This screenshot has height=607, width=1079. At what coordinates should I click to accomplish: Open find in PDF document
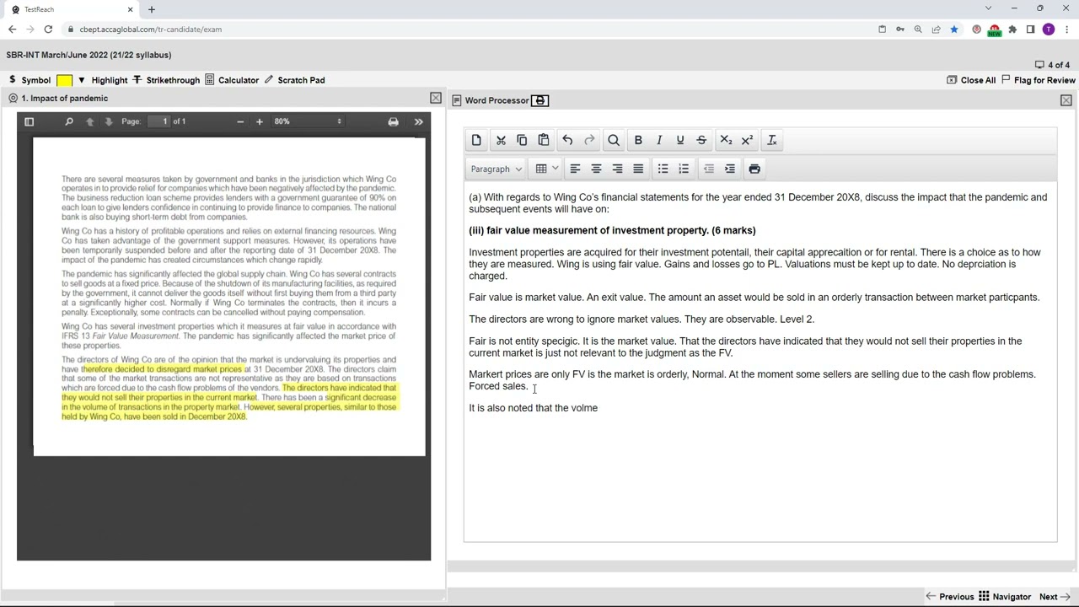coord(69,121)
